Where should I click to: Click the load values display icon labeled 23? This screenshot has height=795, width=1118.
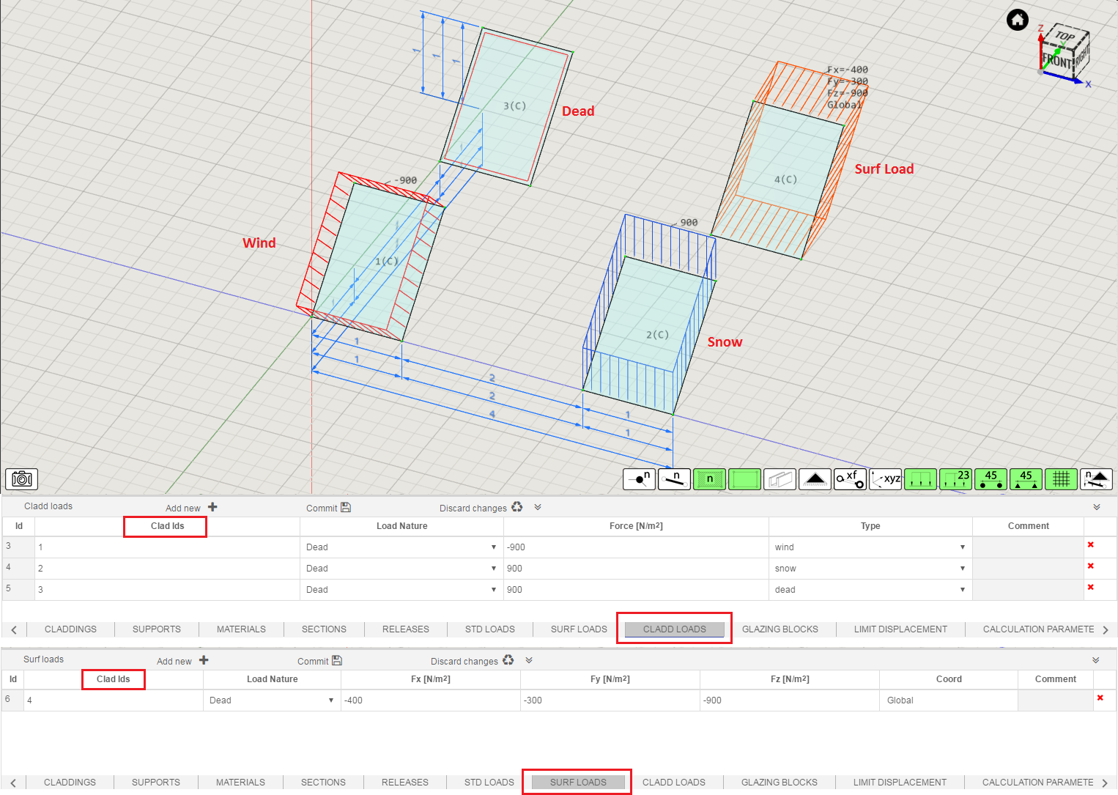(955, 479)
